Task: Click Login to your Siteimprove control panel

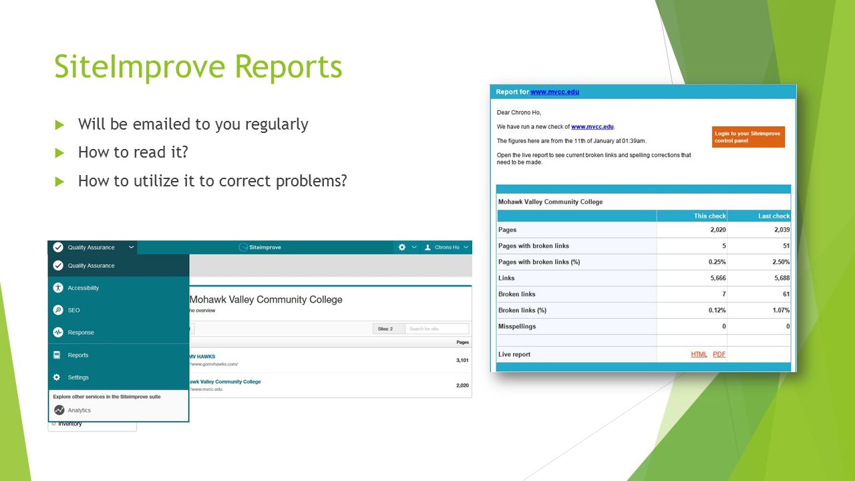Action: pyautogui.click(x=748, y=137)
